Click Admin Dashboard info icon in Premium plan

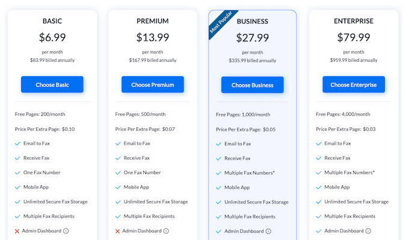[166, 230]
